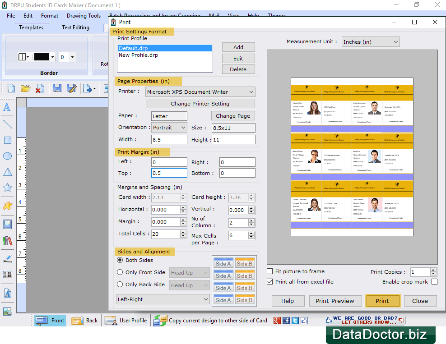Open the border color dropdown arrow
446x344 pixels.
tap(53, 57)
